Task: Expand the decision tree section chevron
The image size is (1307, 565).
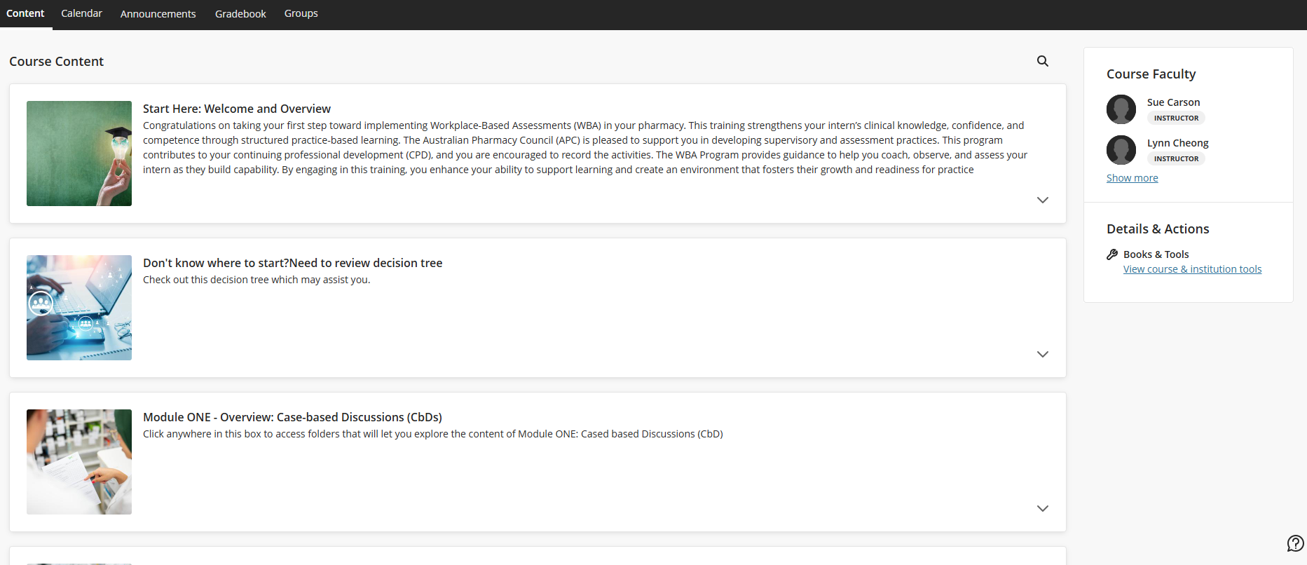Action: coord(1043,354)
